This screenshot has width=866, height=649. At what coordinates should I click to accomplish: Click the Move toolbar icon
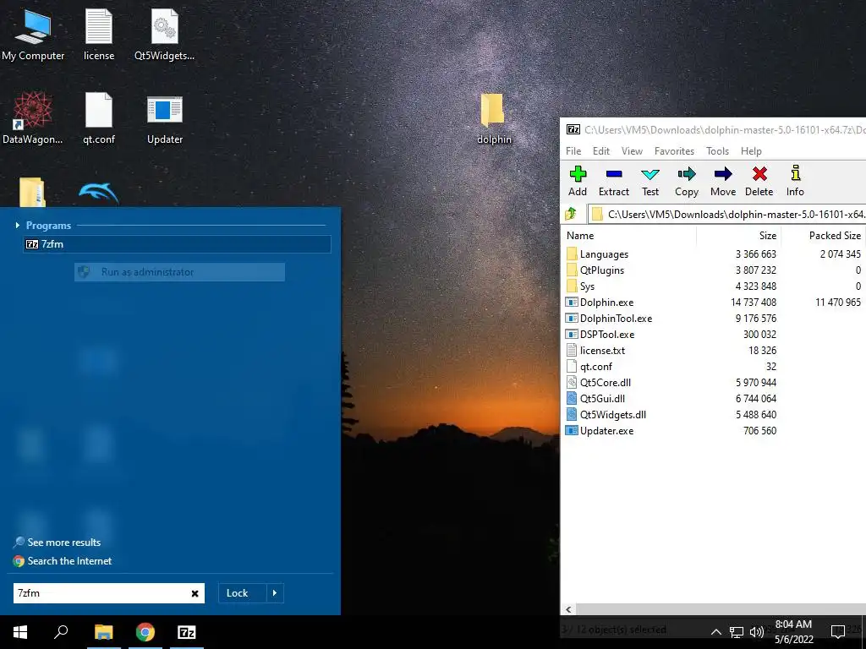click(723, 182)
